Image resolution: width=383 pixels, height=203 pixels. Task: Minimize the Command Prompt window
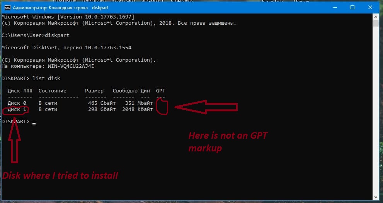[335, 8]
